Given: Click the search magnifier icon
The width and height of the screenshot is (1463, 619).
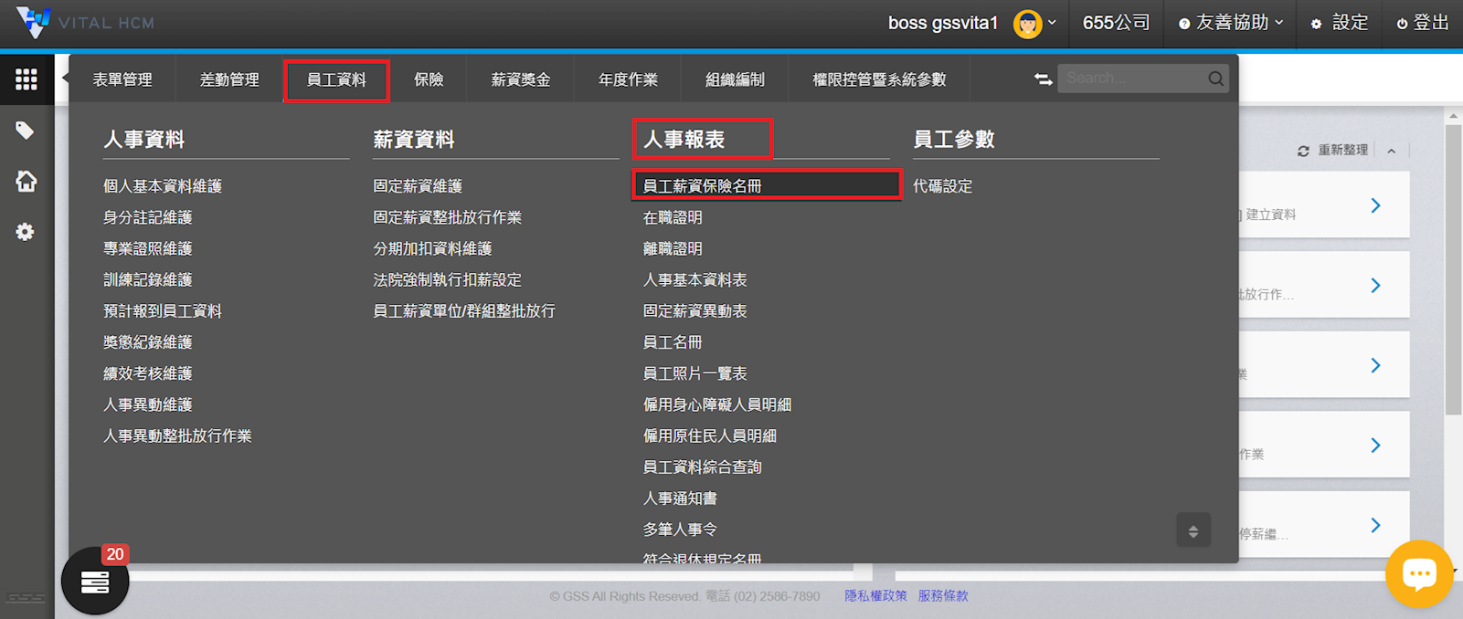Looking at the screenshot, I should pos(1215,79).
